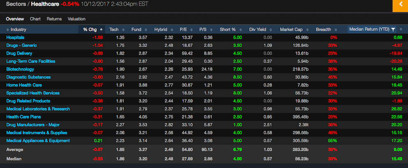Click the Healthcare -0.54% sector change

[70, 4]
